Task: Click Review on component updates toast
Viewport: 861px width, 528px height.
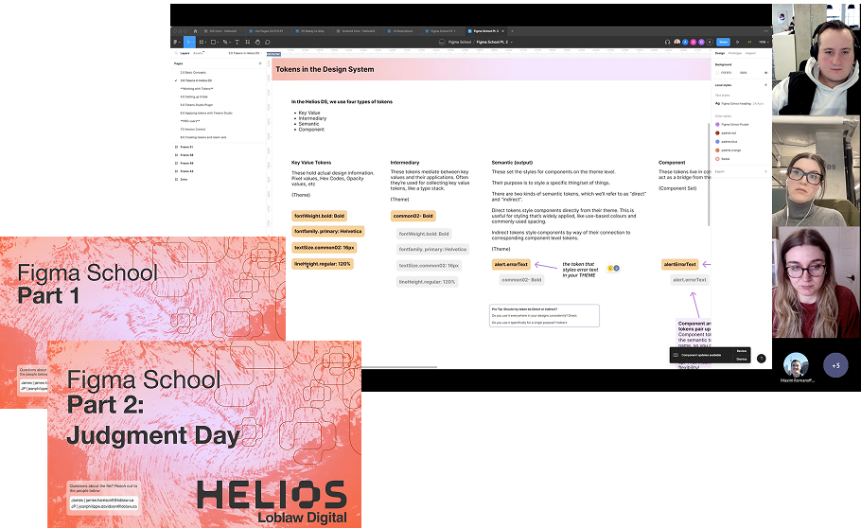Action: click(x=741, y=351)
